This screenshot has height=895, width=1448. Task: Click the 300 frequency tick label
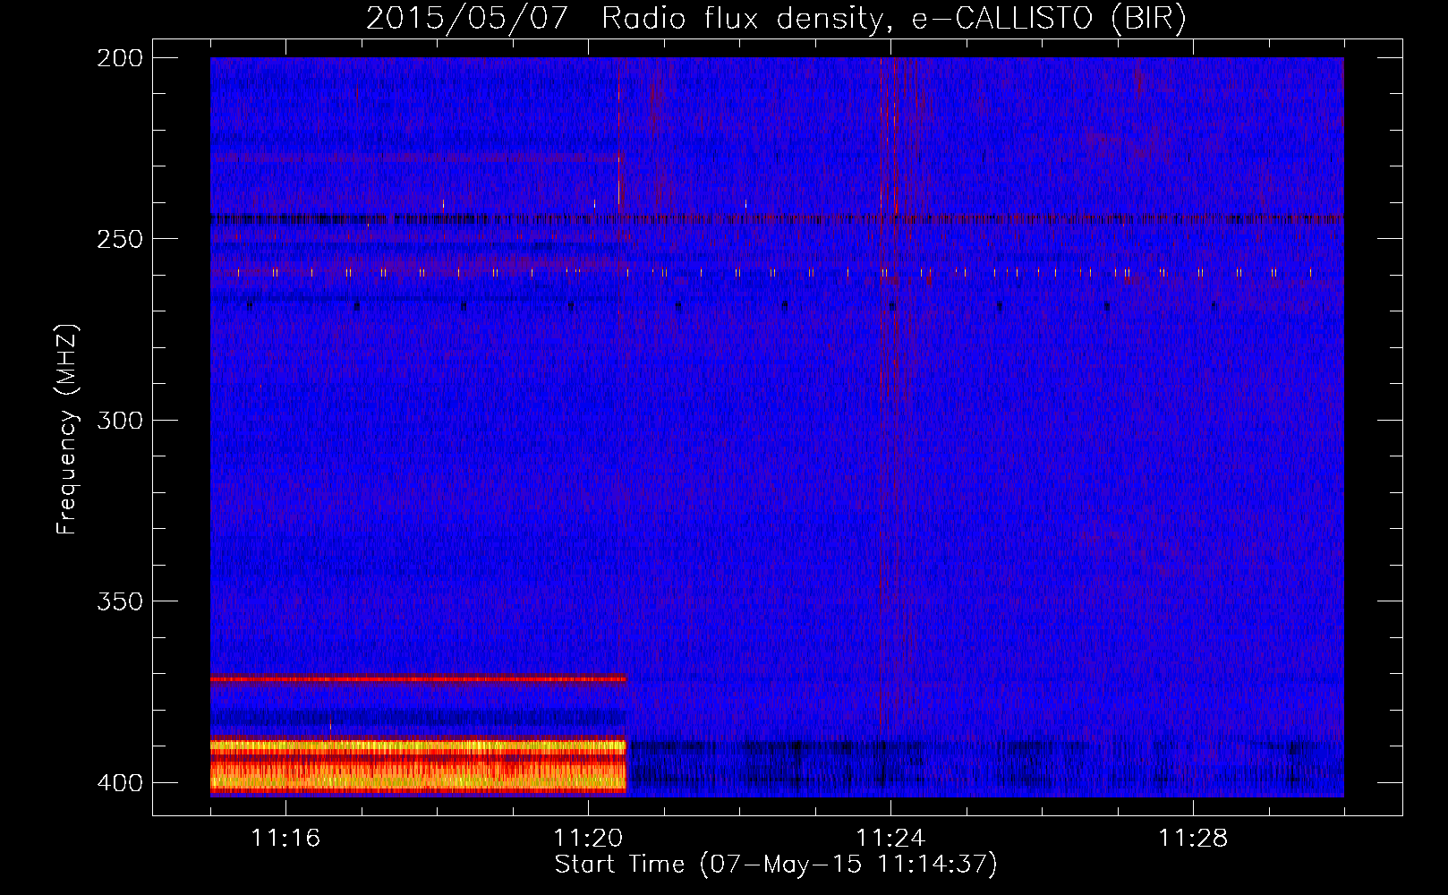coord(120,421)
